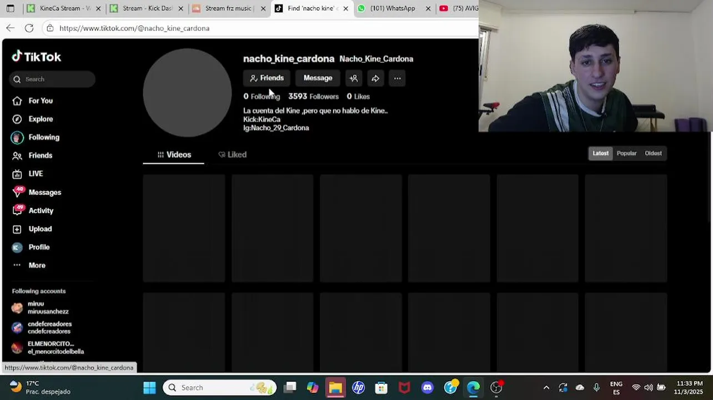Sort videos by Popular

coord(626,153)
